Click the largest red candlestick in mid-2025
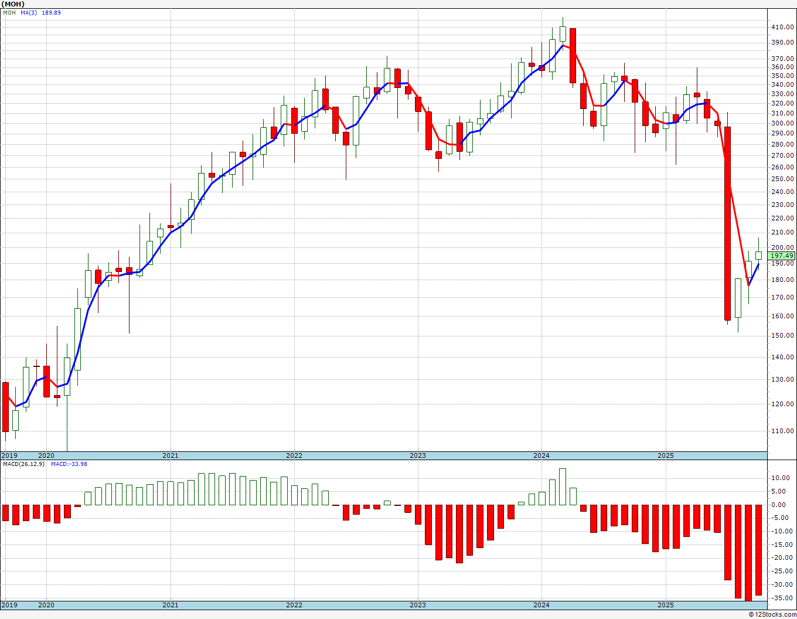This screenshot has width=797, height=619. pos(728,223)
